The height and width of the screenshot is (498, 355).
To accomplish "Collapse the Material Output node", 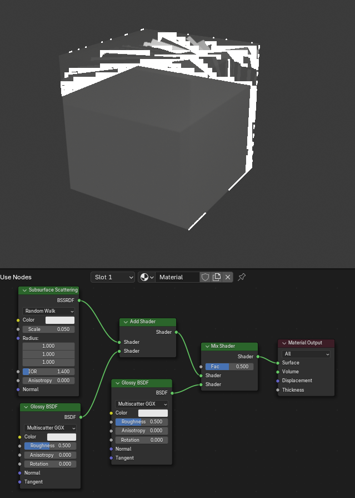I will tap(284, 343).
